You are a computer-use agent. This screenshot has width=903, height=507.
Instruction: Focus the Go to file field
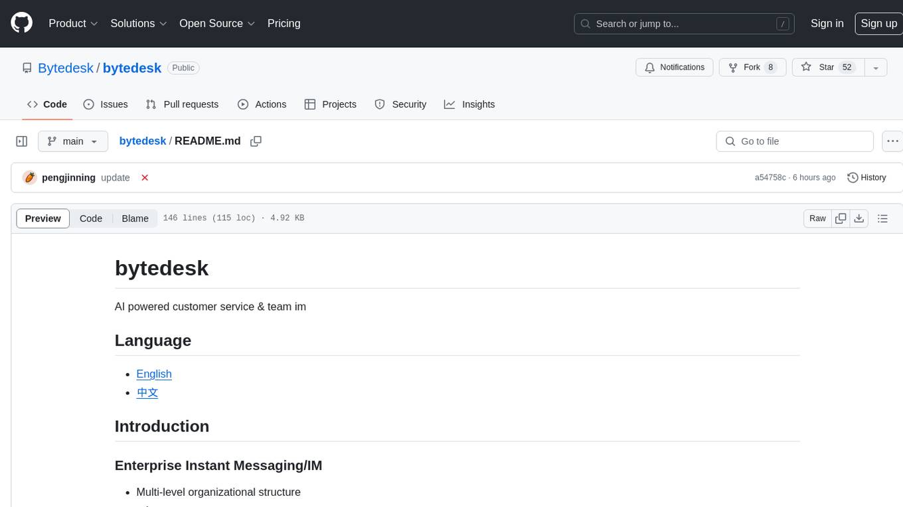tap(795, 141)
